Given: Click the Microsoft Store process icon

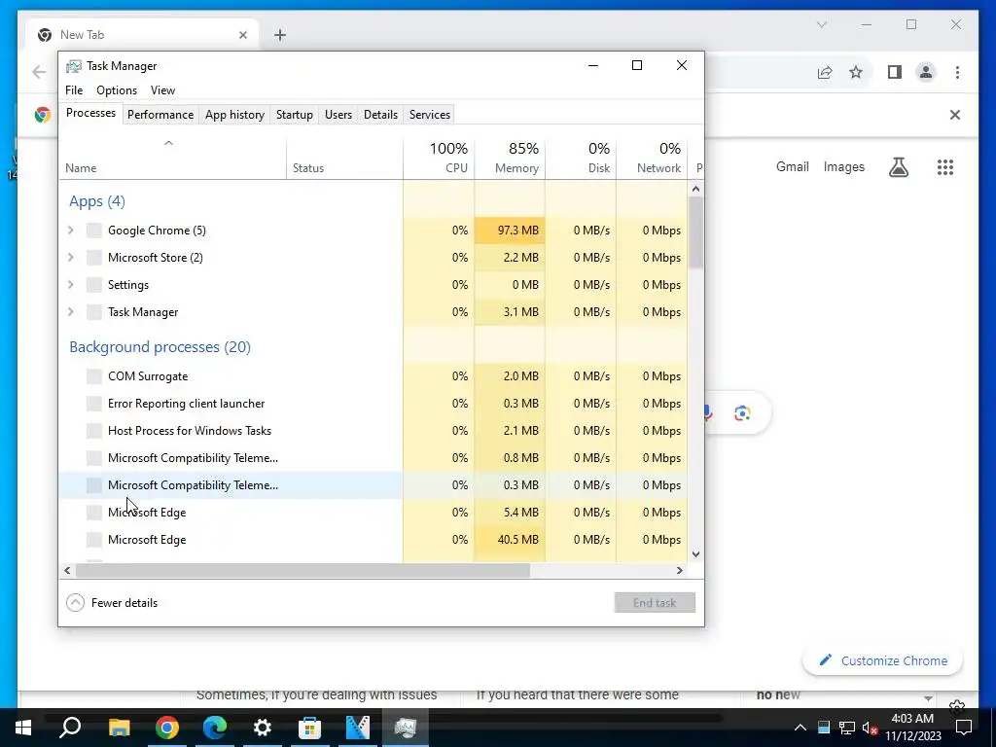Looking at the screenshot, I should coord(94,258).
